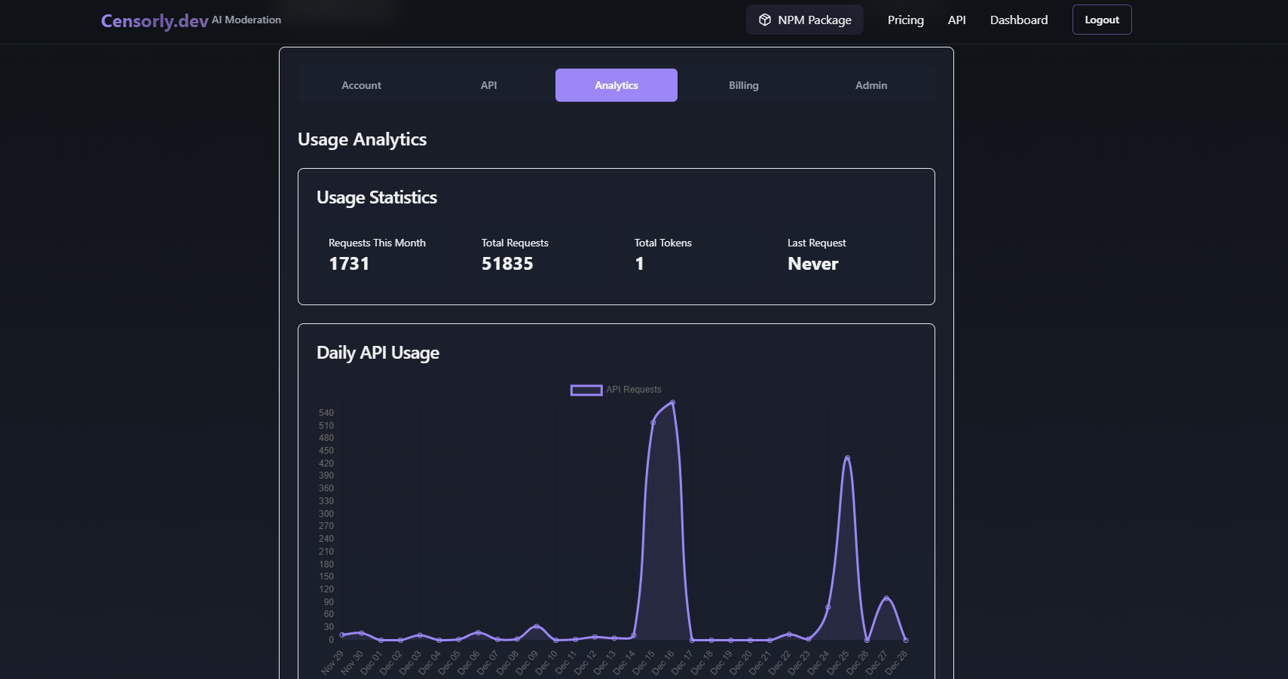1288x679 pixels.
Task: Open the Billing tab
Action: [744, 85]
